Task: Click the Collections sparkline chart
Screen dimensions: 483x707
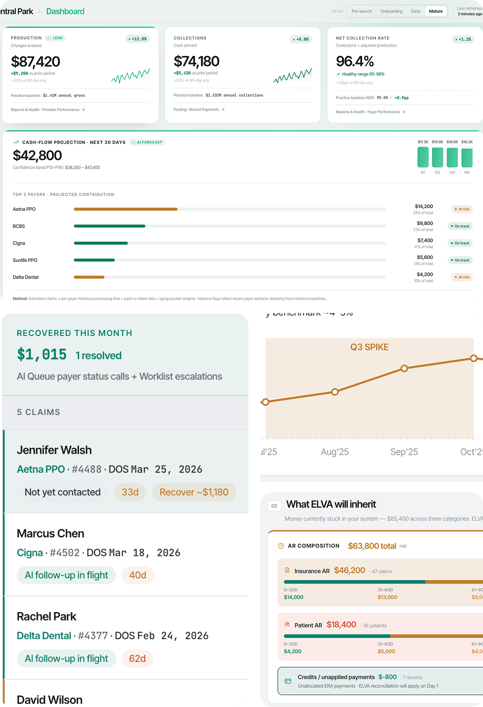Action: [292, 76]
